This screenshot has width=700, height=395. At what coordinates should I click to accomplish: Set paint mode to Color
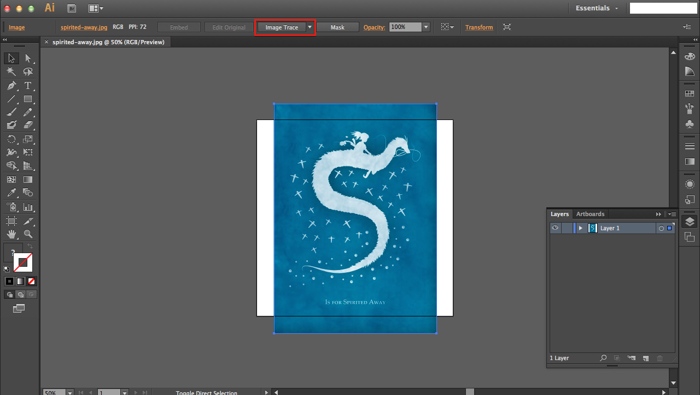pyautogui.click(x=9, y=282)
